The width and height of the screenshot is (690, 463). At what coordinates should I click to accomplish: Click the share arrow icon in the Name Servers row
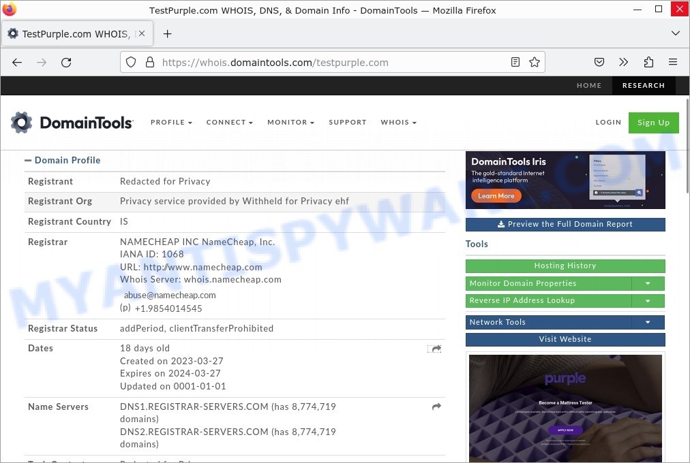coord(436,406)
